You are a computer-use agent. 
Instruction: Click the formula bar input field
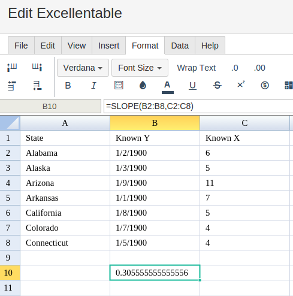click(198, 106)
